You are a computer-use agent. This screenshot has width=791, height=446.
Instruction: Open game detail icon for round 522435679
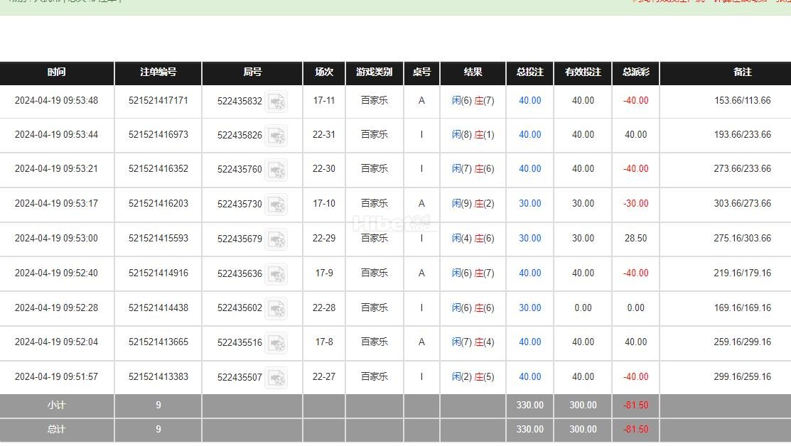pos(276,239)
